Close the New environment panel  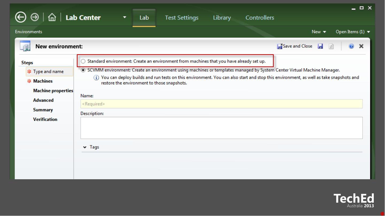click(361, 46)
